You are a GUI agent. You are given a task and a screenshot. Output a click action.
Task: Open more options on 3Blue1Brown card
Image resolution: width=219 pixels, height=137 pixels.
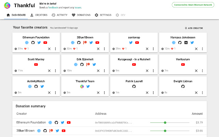[104, 49]
